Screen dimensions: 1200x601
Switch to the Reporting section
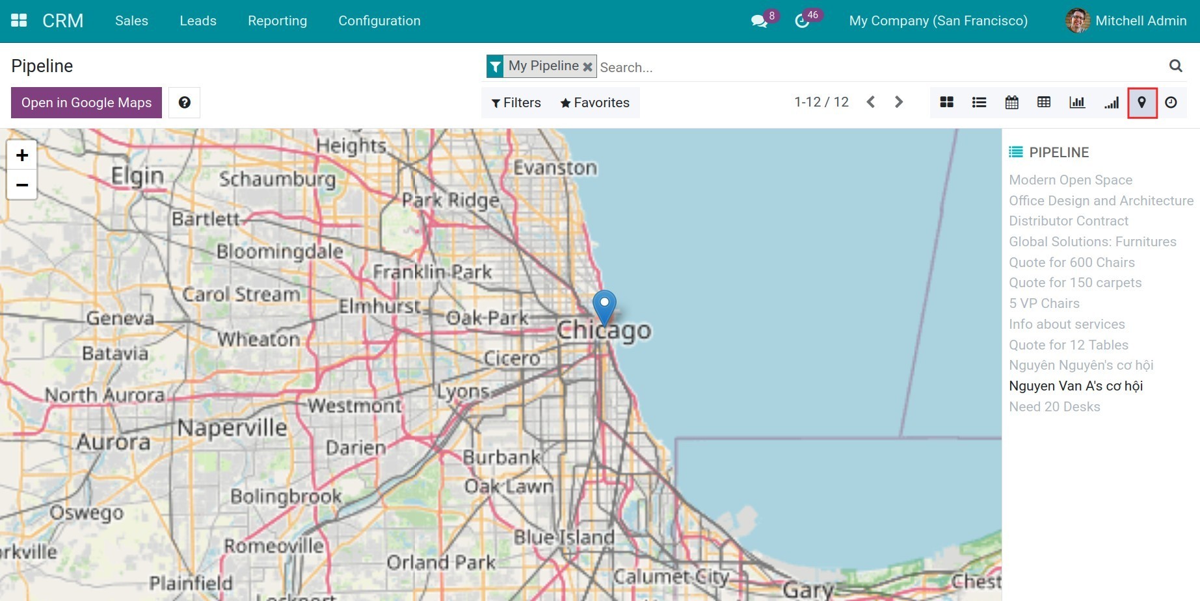[277, 21]
